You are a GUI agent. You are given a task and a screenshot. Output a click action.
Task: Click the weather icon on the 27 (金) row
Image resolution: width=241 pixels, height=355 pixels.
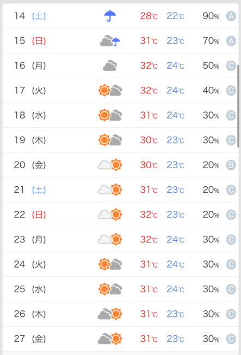[x=110, y=339]
